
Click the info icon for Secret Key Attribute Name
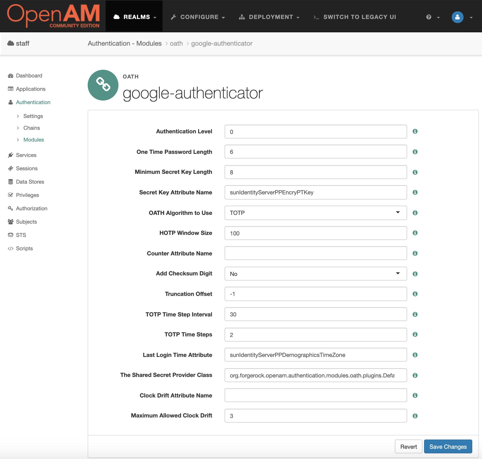pos(415,192)
